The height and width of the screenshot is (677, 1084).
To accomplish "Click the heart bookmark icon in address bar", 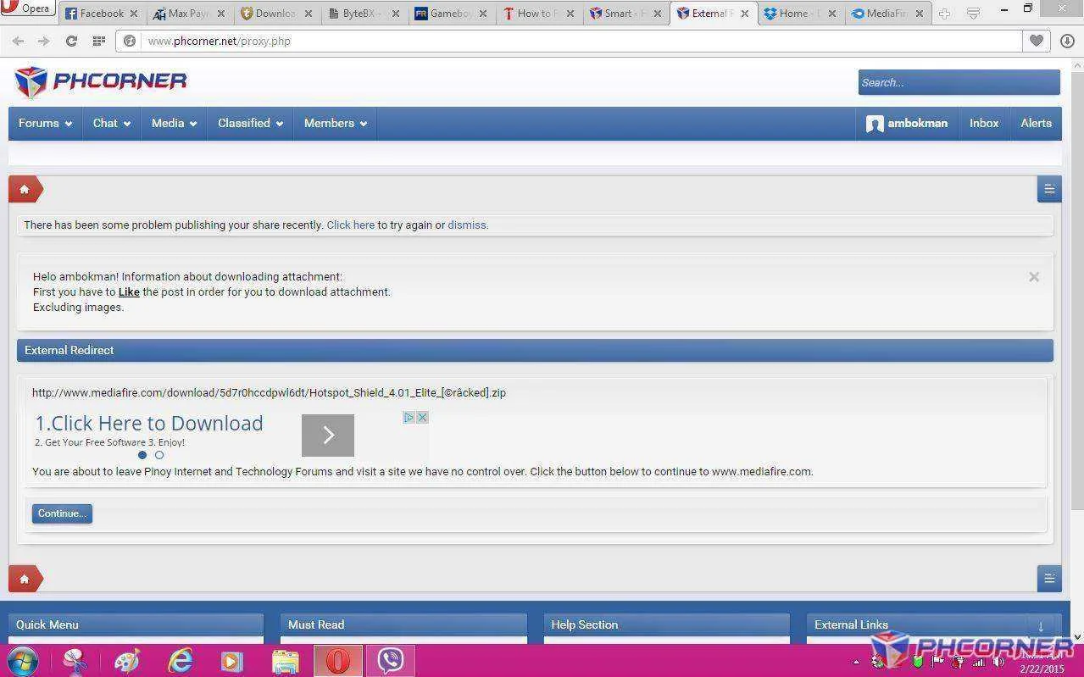I will (x=1036, y=41).
